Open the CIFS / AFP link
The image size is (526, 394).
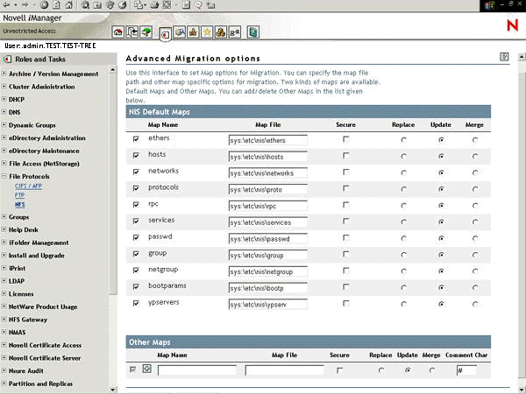[27, 186]
